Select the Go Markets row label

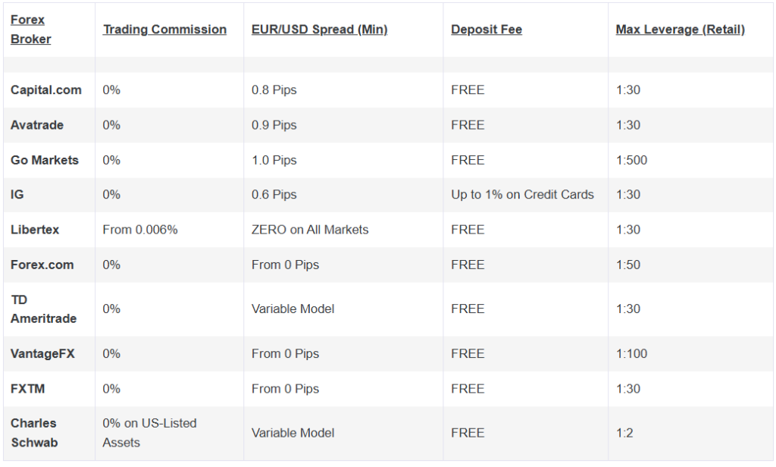coord(45,160)
